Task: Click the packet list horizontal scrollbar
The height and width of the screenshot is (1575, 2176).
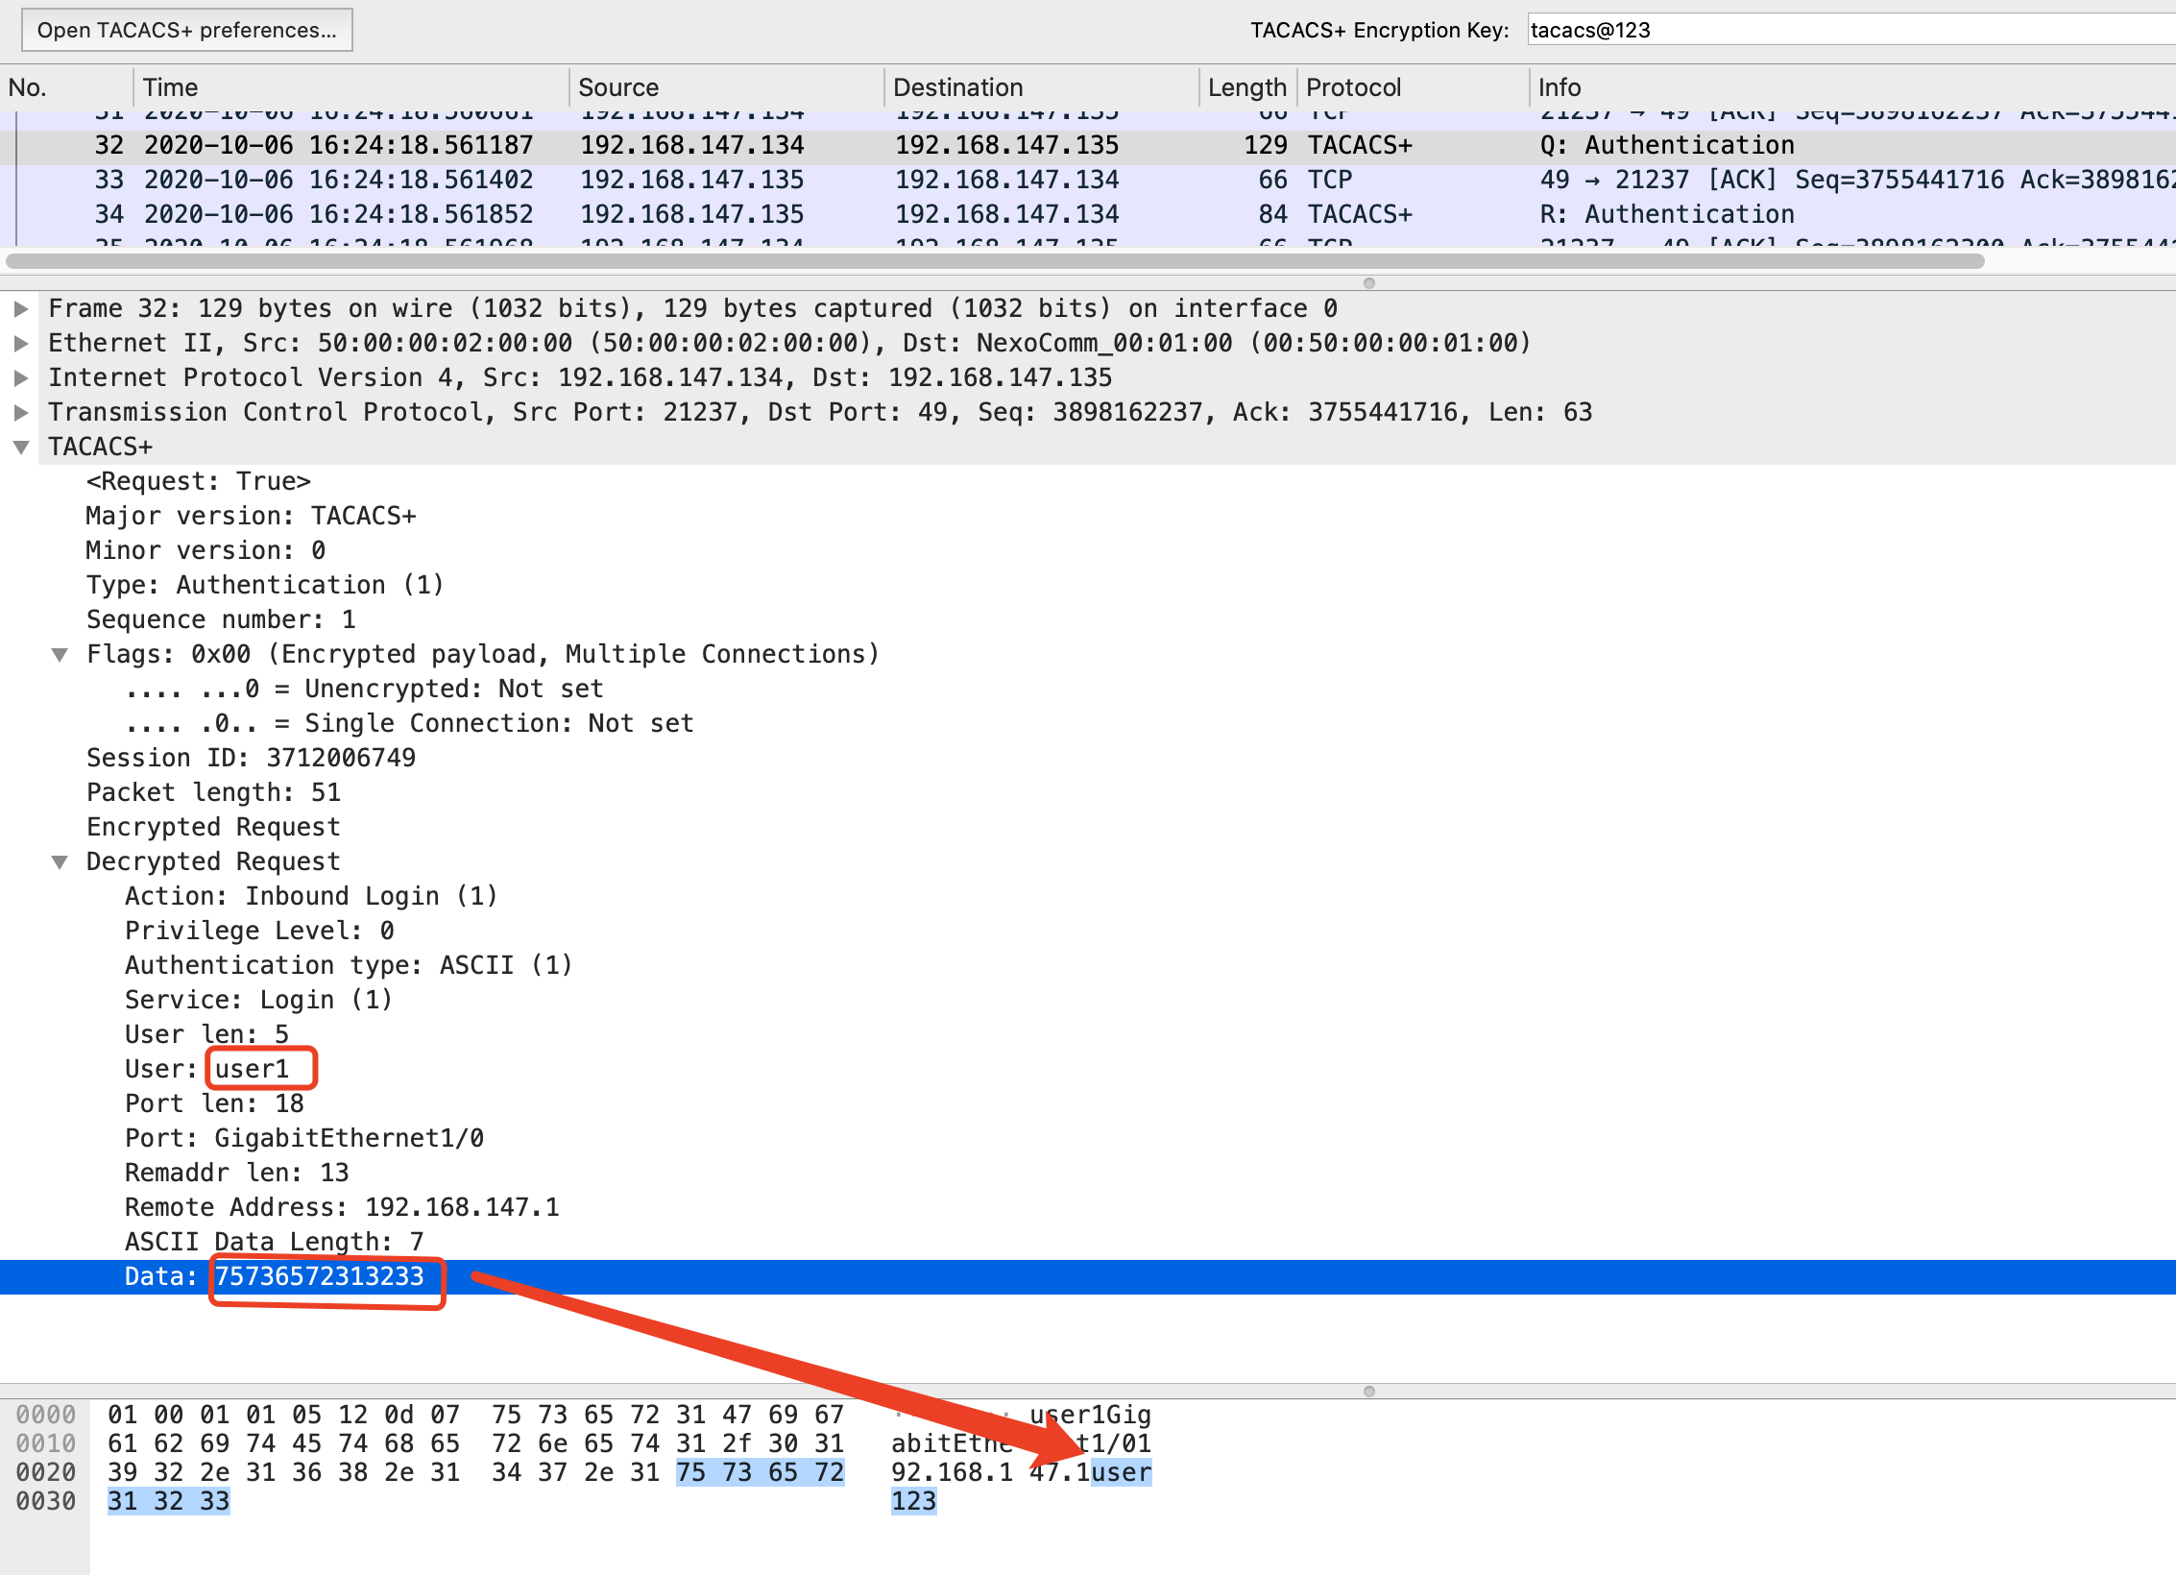Action: (995, 261)
